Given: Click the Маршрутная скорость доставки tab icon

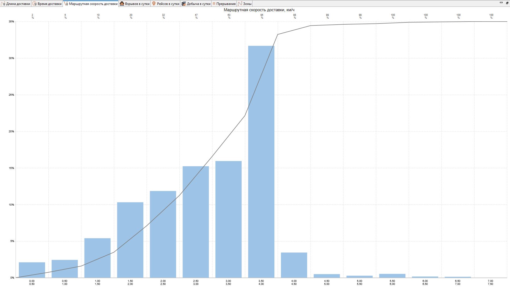Looking at the screenshot, I should (x=66, y=4).
